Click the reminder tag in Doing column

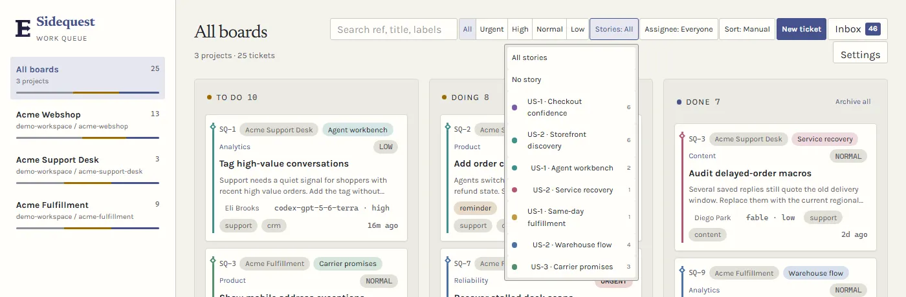[x=476, y=209]
